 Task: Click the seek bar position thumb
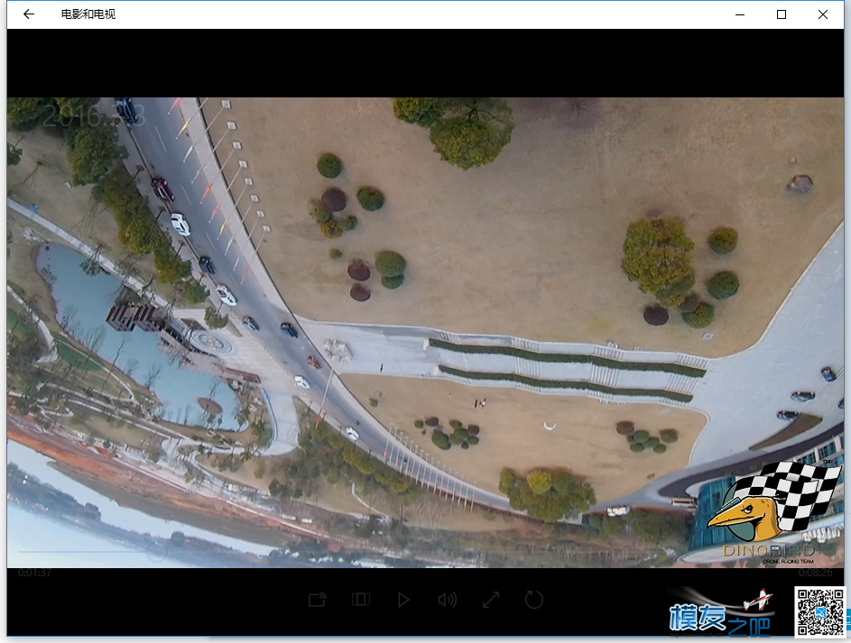pyautogui.click(x=156, y=552)
